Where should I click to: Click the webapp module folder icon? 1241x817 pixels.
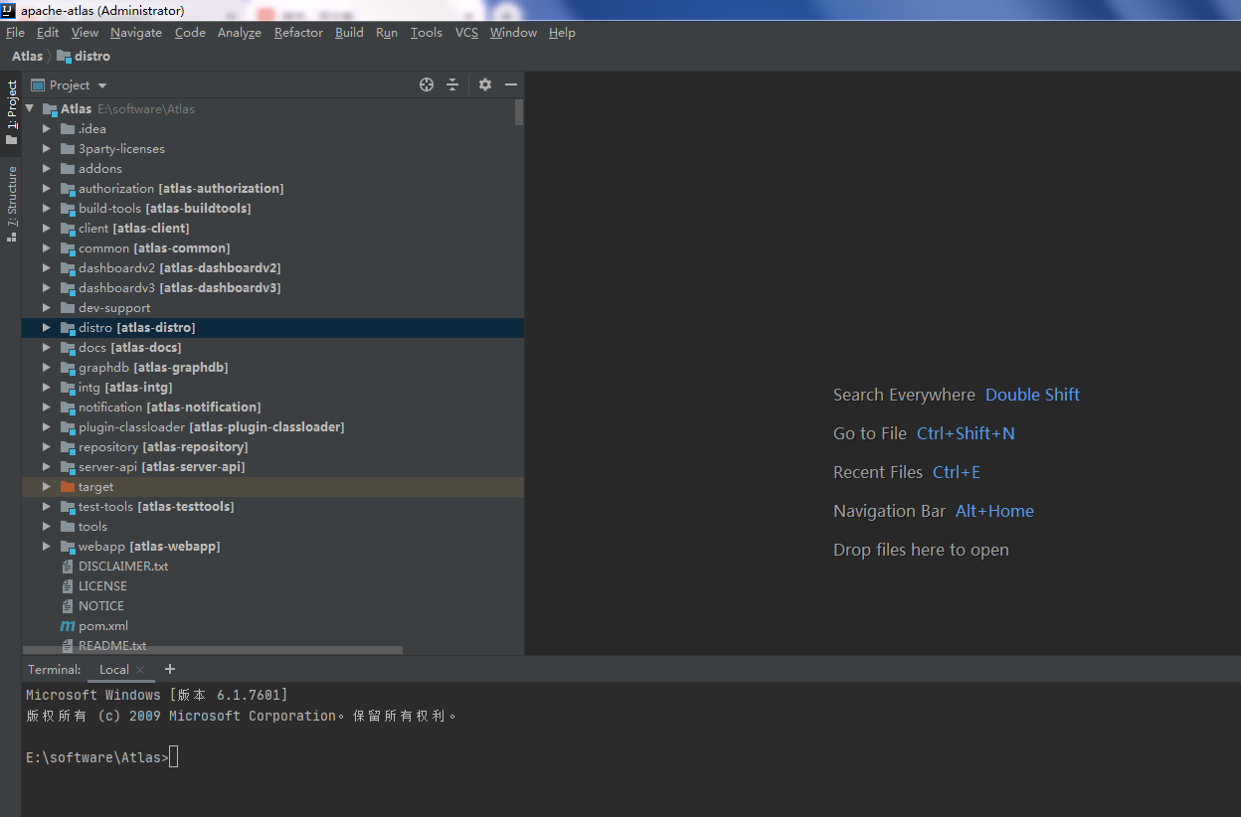(68, 547)
